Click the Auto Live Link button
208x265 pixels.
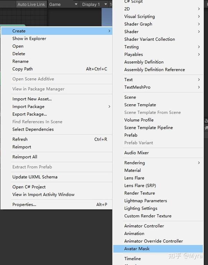tap(31, 4)
